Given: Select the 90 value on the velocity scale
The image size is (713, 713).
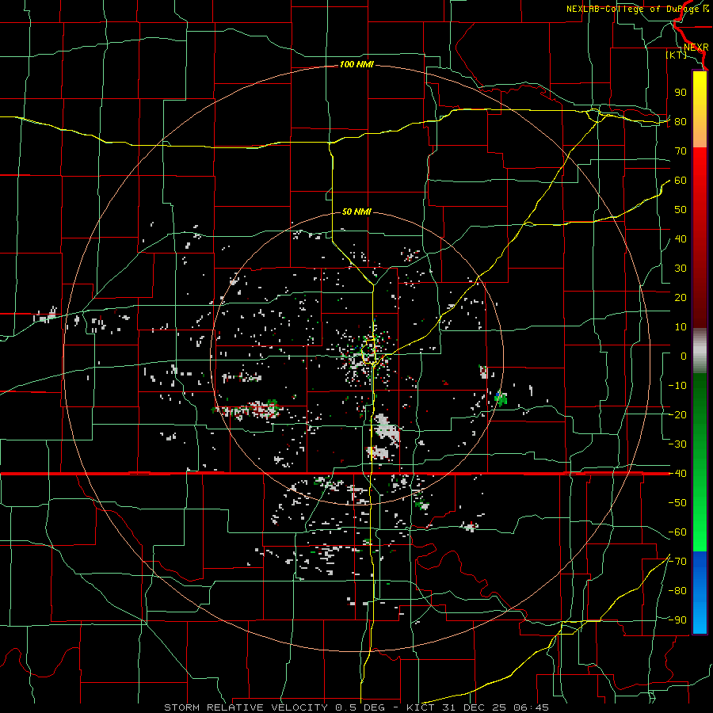Looking at the screenshot, I should [x=681, y=93].
